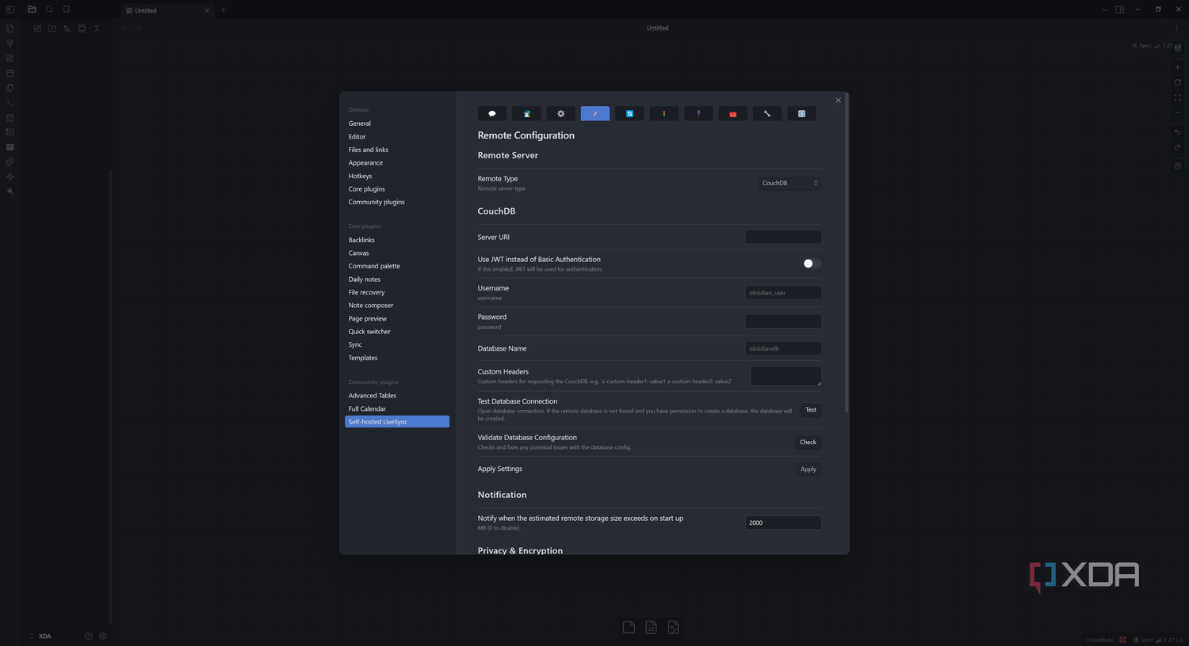1189x646 pixels.
Task: Open the file explorer folder icon
Action: coord(32,9)
